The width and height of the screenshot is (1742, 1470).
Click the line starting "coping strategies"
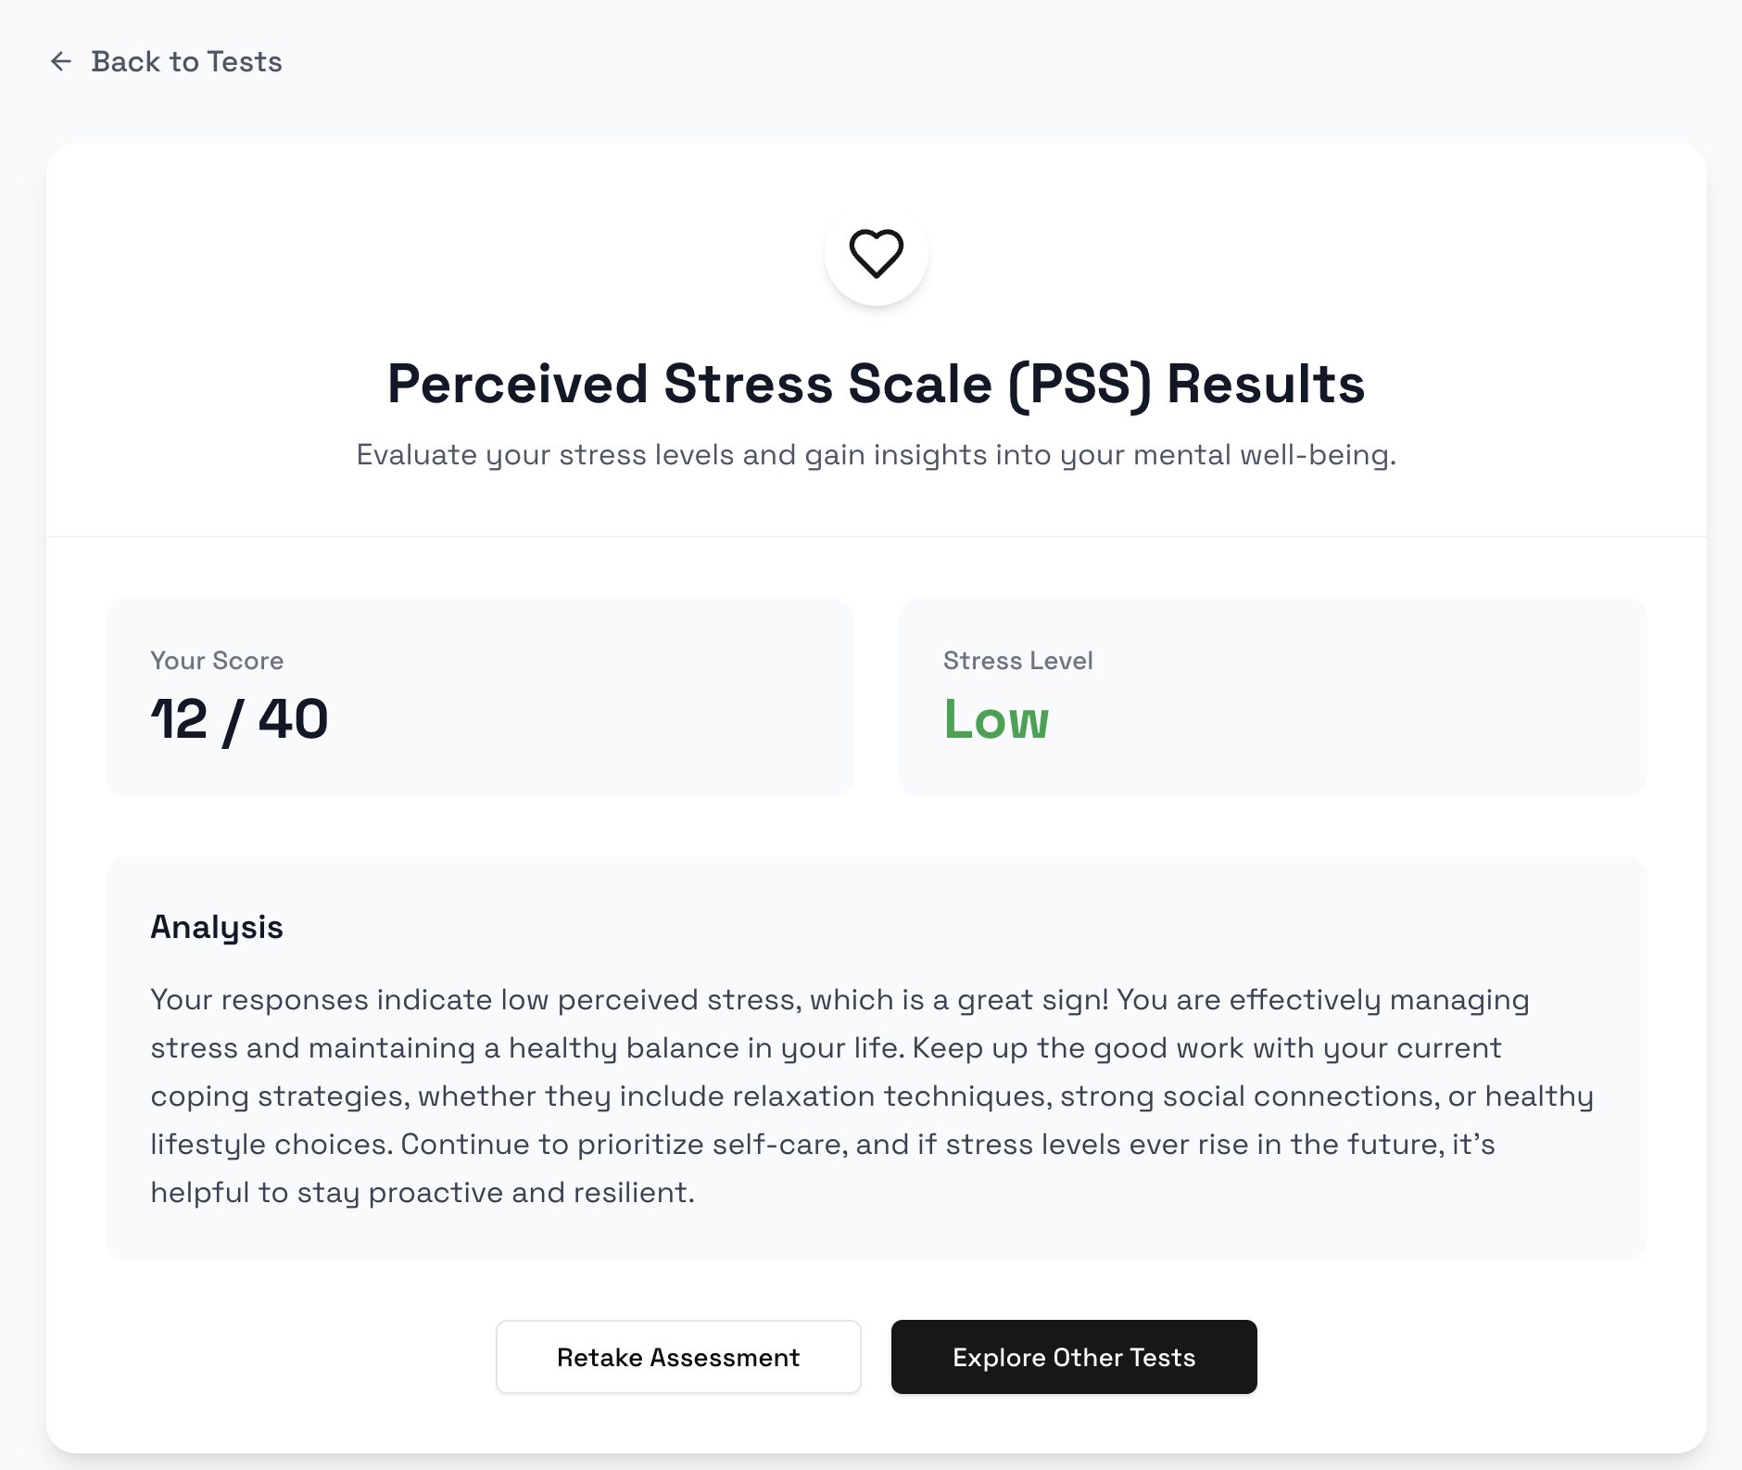pos(871,1096)
